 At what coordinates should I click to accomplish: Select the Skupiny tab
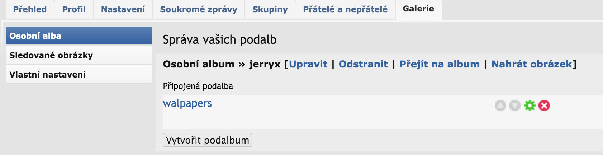point(270,9)
